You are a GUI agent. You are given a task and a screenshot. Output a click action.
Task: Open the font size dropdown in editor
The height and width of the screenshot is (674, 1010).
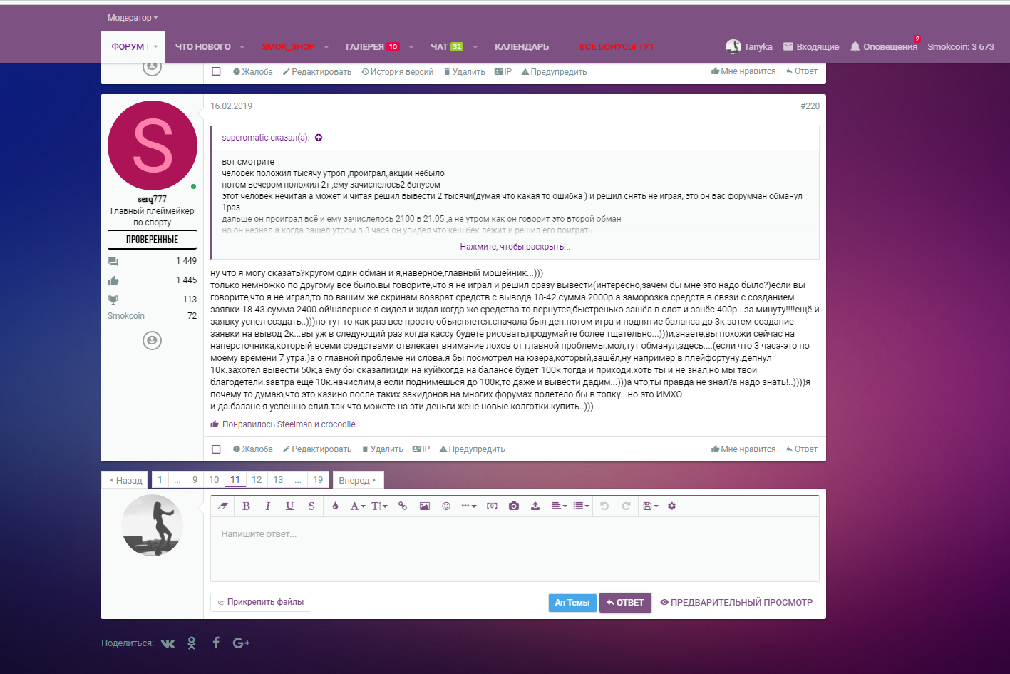[380, 506]
